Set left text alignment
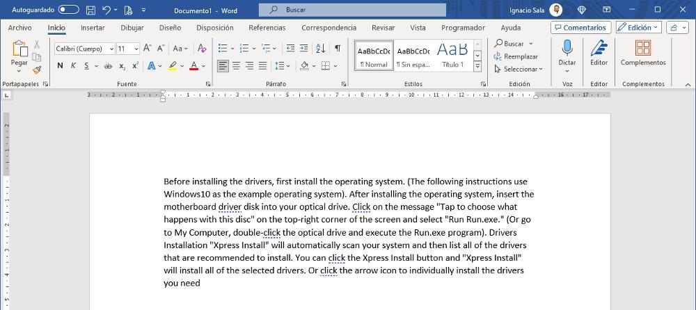Viewport: 696px width, 310px height. pyautogui.click(x=223, y=66)
